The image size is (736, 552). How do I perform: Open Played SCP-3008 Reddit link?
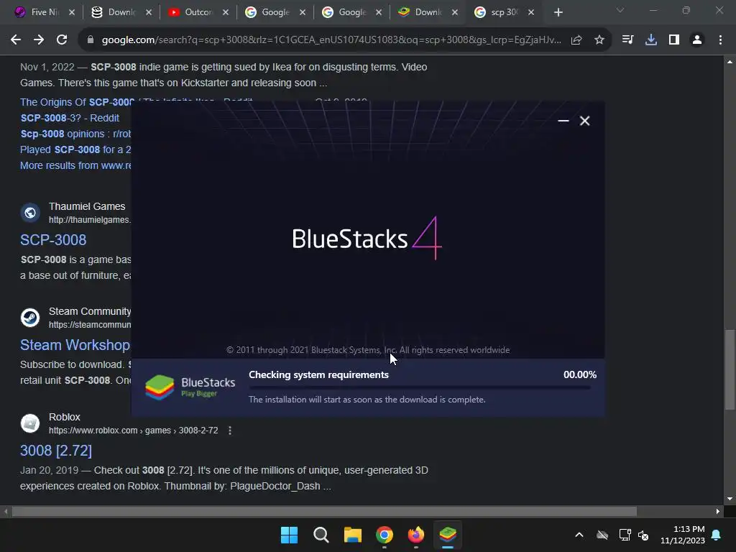[x=75, y=149]
